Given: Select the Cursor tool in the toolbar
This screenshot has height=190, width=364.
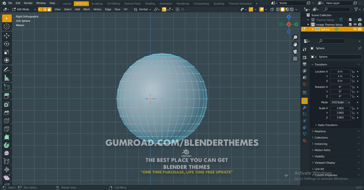Looking at the screenshot, I should coord(7,26).
